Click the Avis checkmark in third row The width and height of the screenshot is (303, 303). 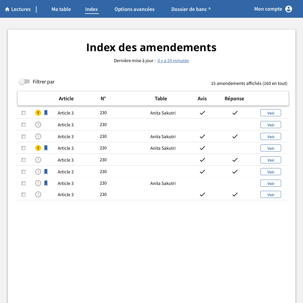point(202,137)
